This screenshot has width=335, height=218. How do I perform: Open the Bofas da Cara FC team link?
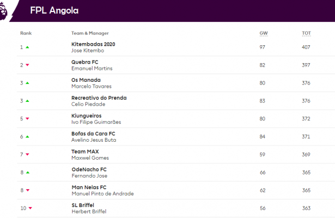point(93,134)
